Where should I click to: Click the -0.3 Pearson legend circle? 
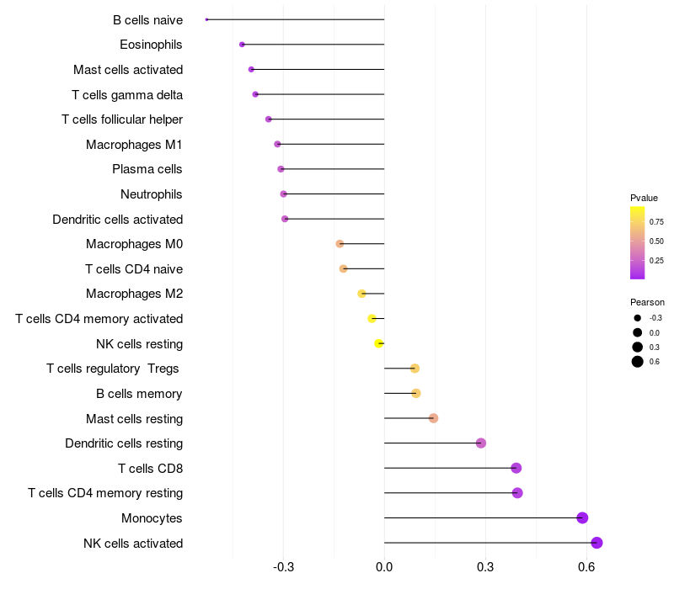pos(638,318)
